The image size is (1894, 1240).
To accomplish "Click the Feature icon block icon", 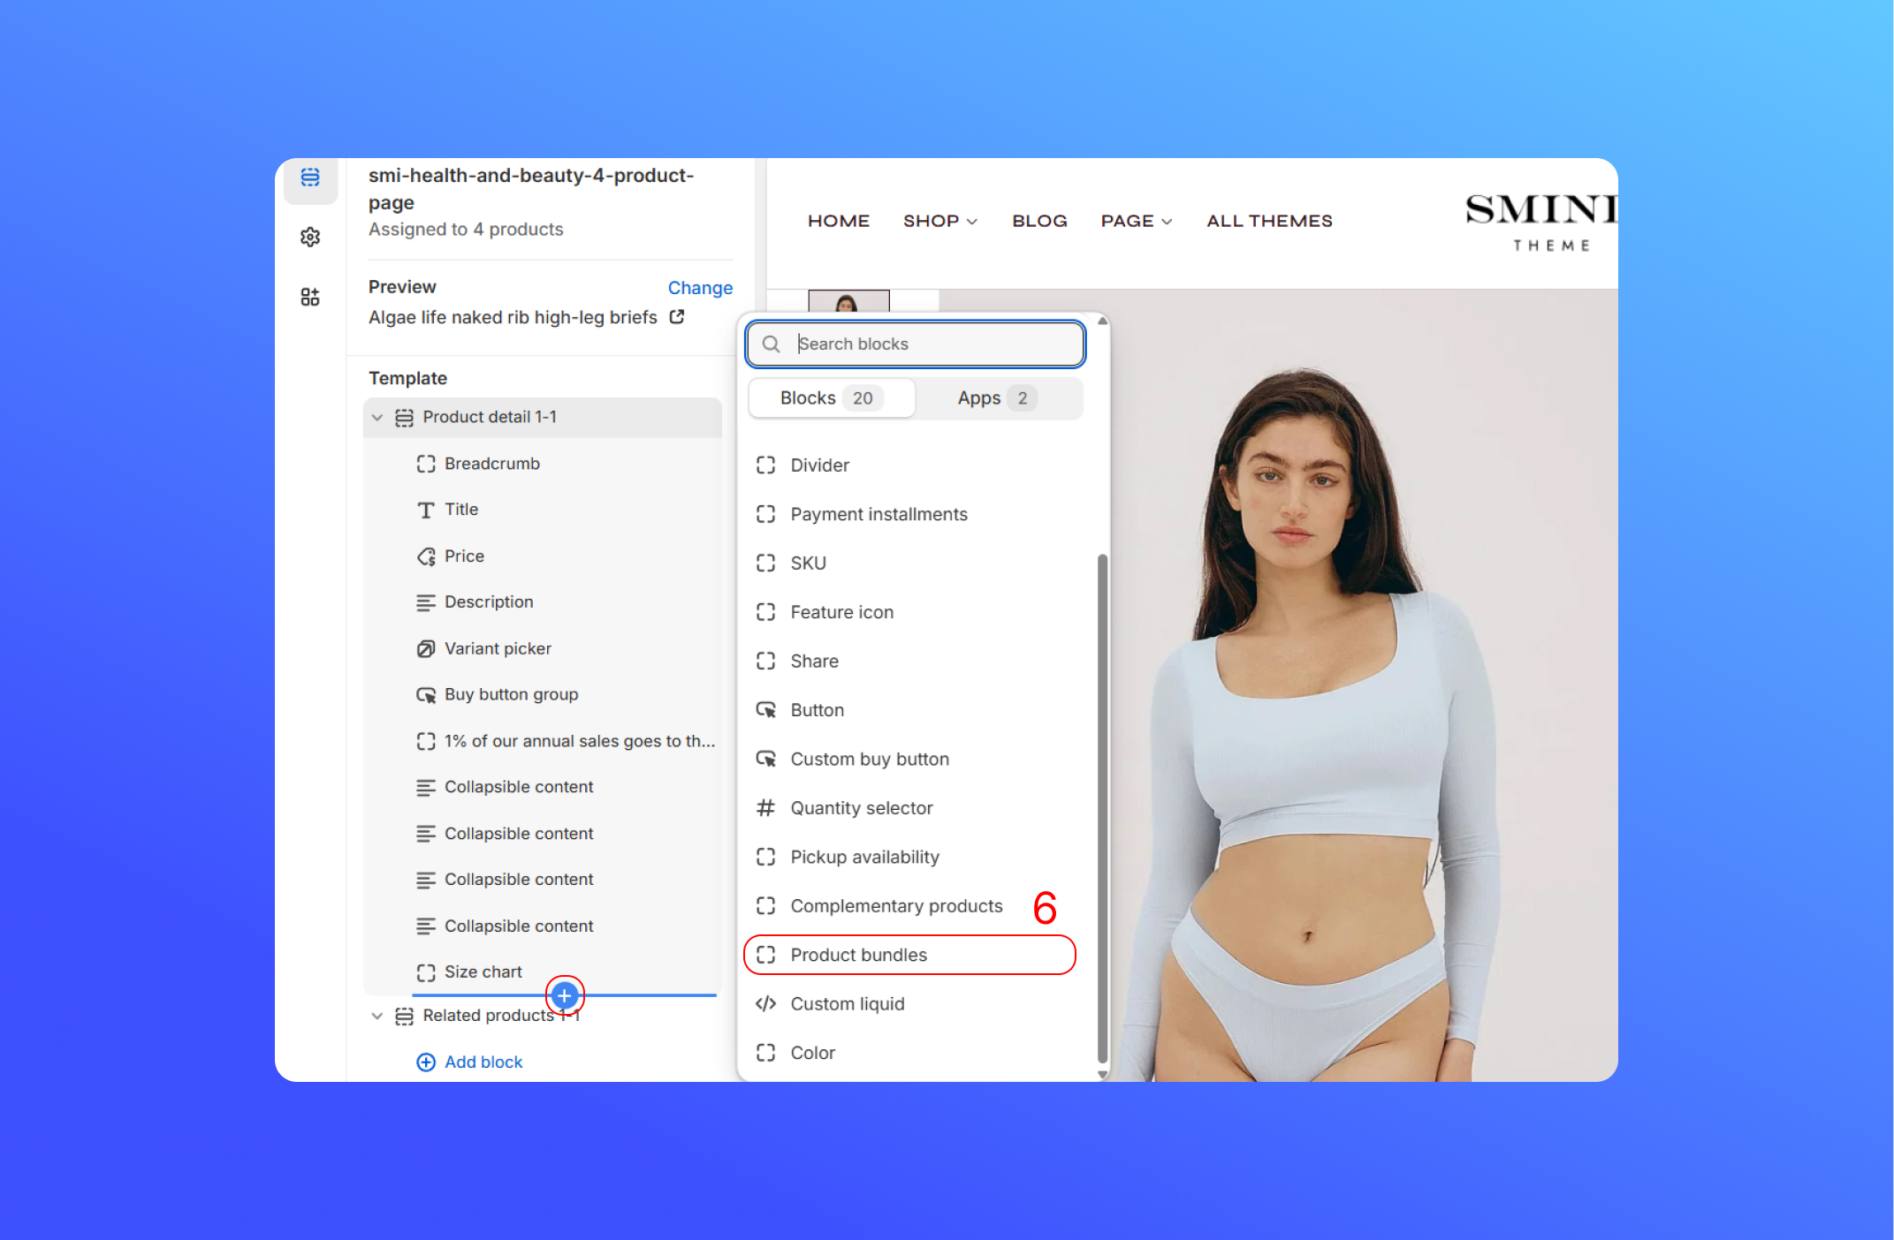I will 766,612.
